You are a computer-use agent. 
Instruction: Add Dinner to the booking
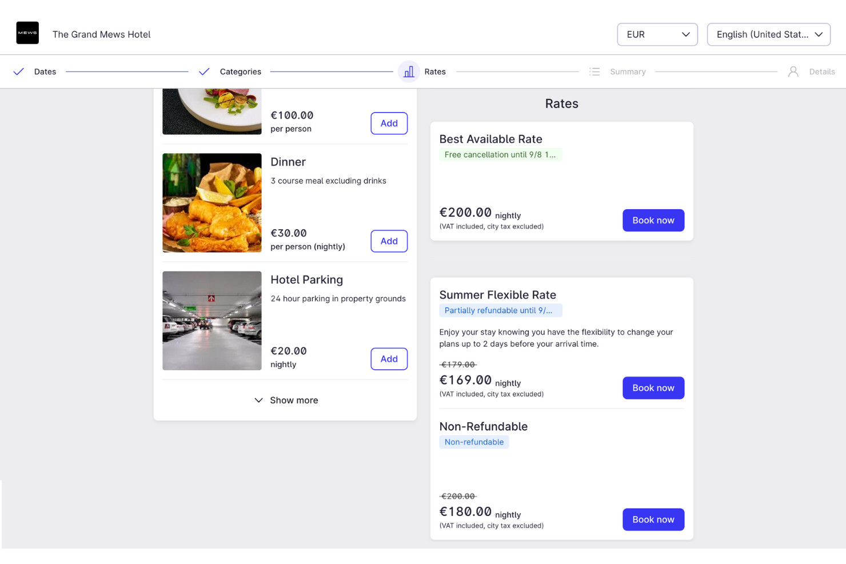click(389, 241)
